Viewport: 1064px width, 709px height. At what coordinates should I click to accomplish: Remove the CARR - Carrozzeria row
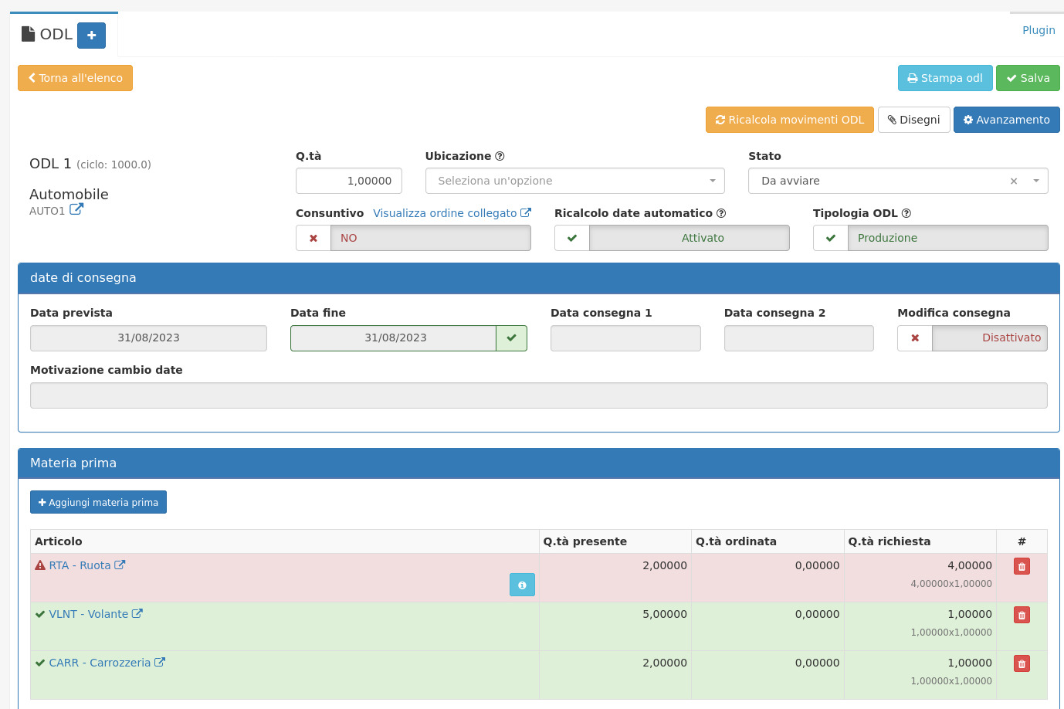click(1022, 663)
